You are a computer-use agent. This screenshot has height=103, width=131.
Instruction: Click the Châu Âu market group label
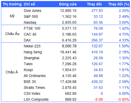click(12, 34)
